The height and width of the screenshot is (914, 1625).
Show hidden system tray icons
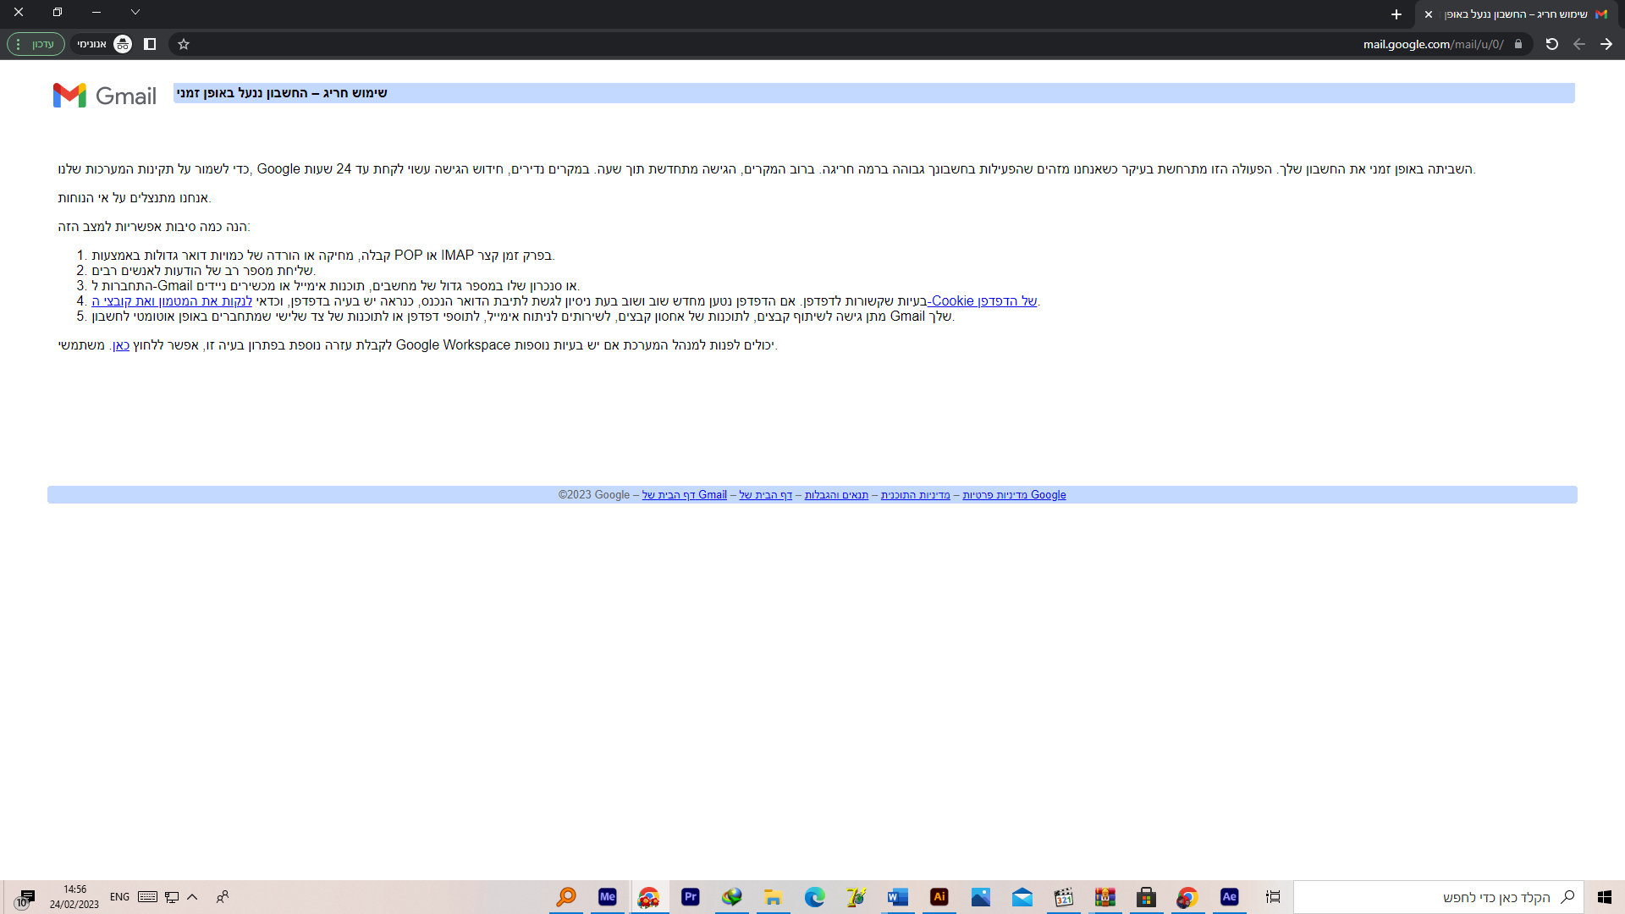click(192, 897)
